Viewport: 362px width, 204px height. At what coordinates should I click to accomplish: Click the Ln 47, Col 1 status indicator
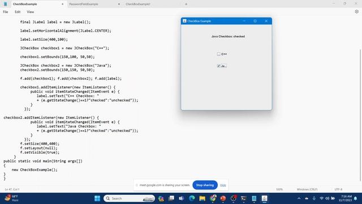(12, 189)
